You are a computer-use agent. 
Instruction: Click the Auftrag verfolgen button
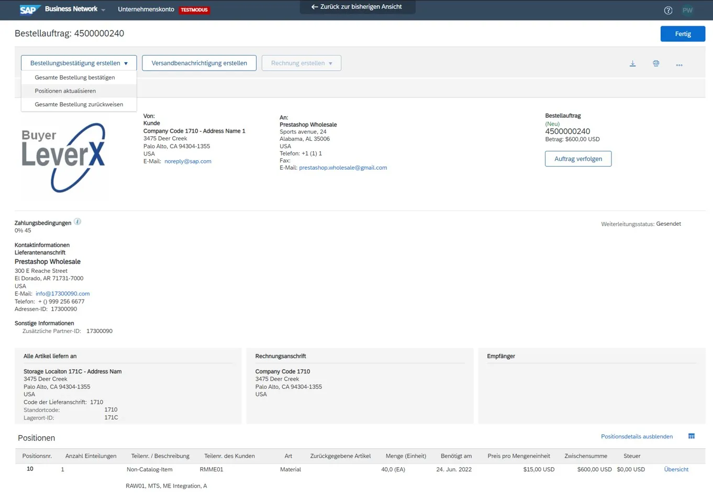pos(578,159)
